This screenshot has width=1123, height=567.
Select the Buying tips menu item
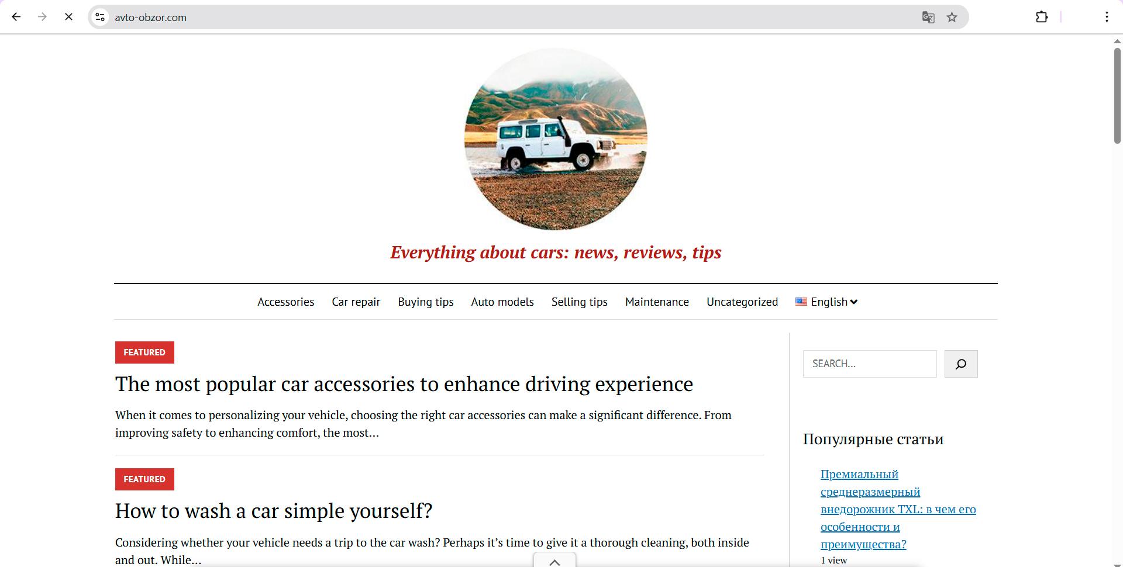[x=426, y=302]
